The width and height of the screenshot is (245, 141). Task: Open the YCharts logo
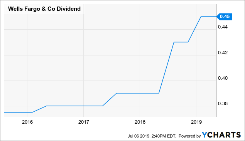(221, 135)
